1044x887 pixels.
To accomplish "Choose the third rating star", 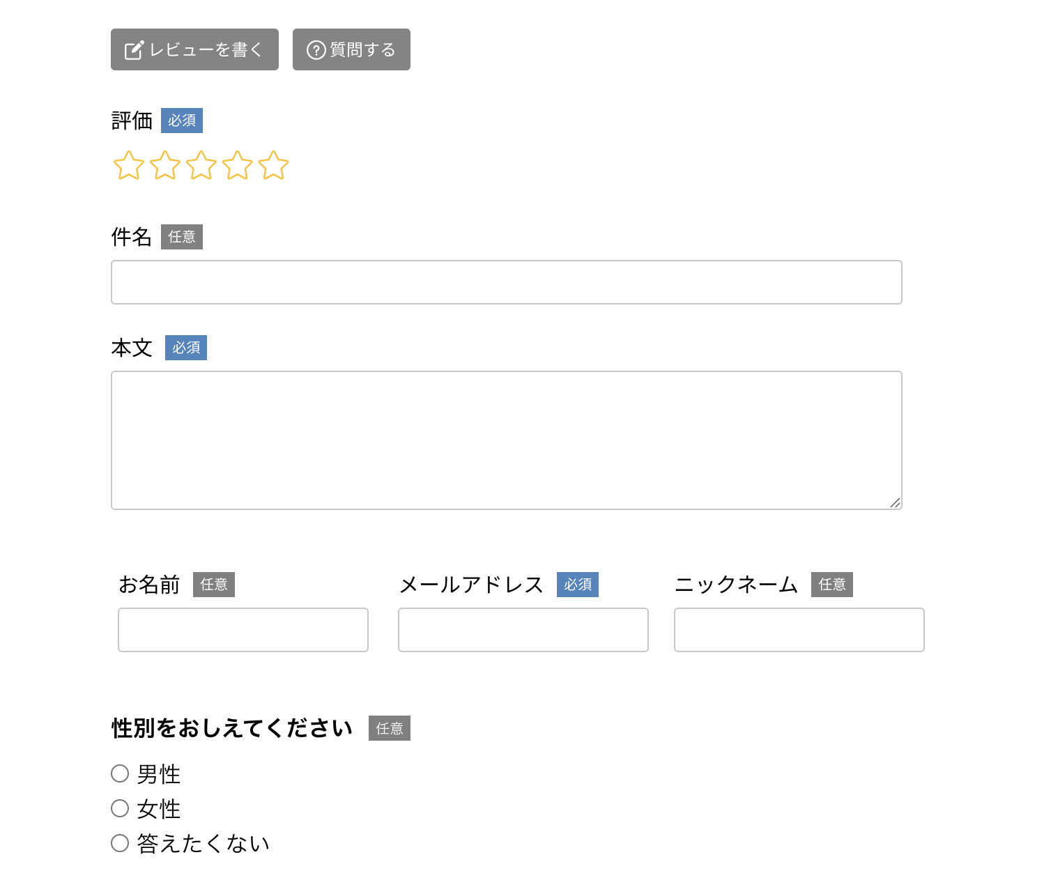I will tap(201, 166).
